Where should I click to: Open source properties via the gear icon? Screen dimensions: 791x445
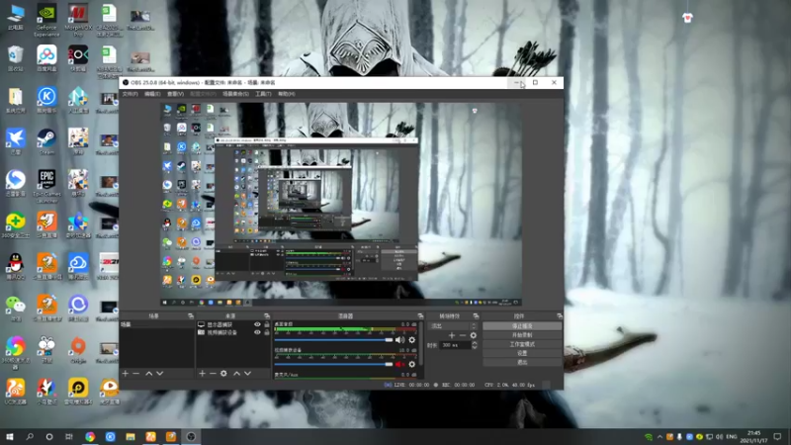[x=224, y=374]
